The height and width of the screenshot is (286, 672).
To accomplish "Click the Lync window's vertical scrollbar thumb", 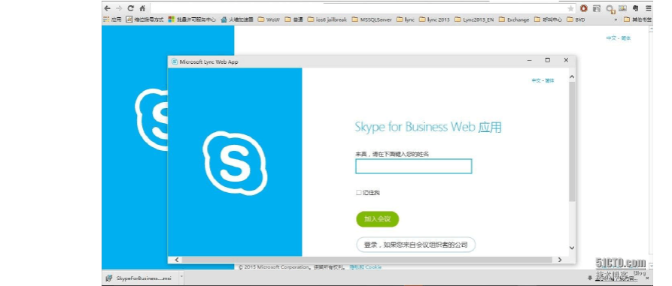I will pyautogui.click(x=572, y=142).
